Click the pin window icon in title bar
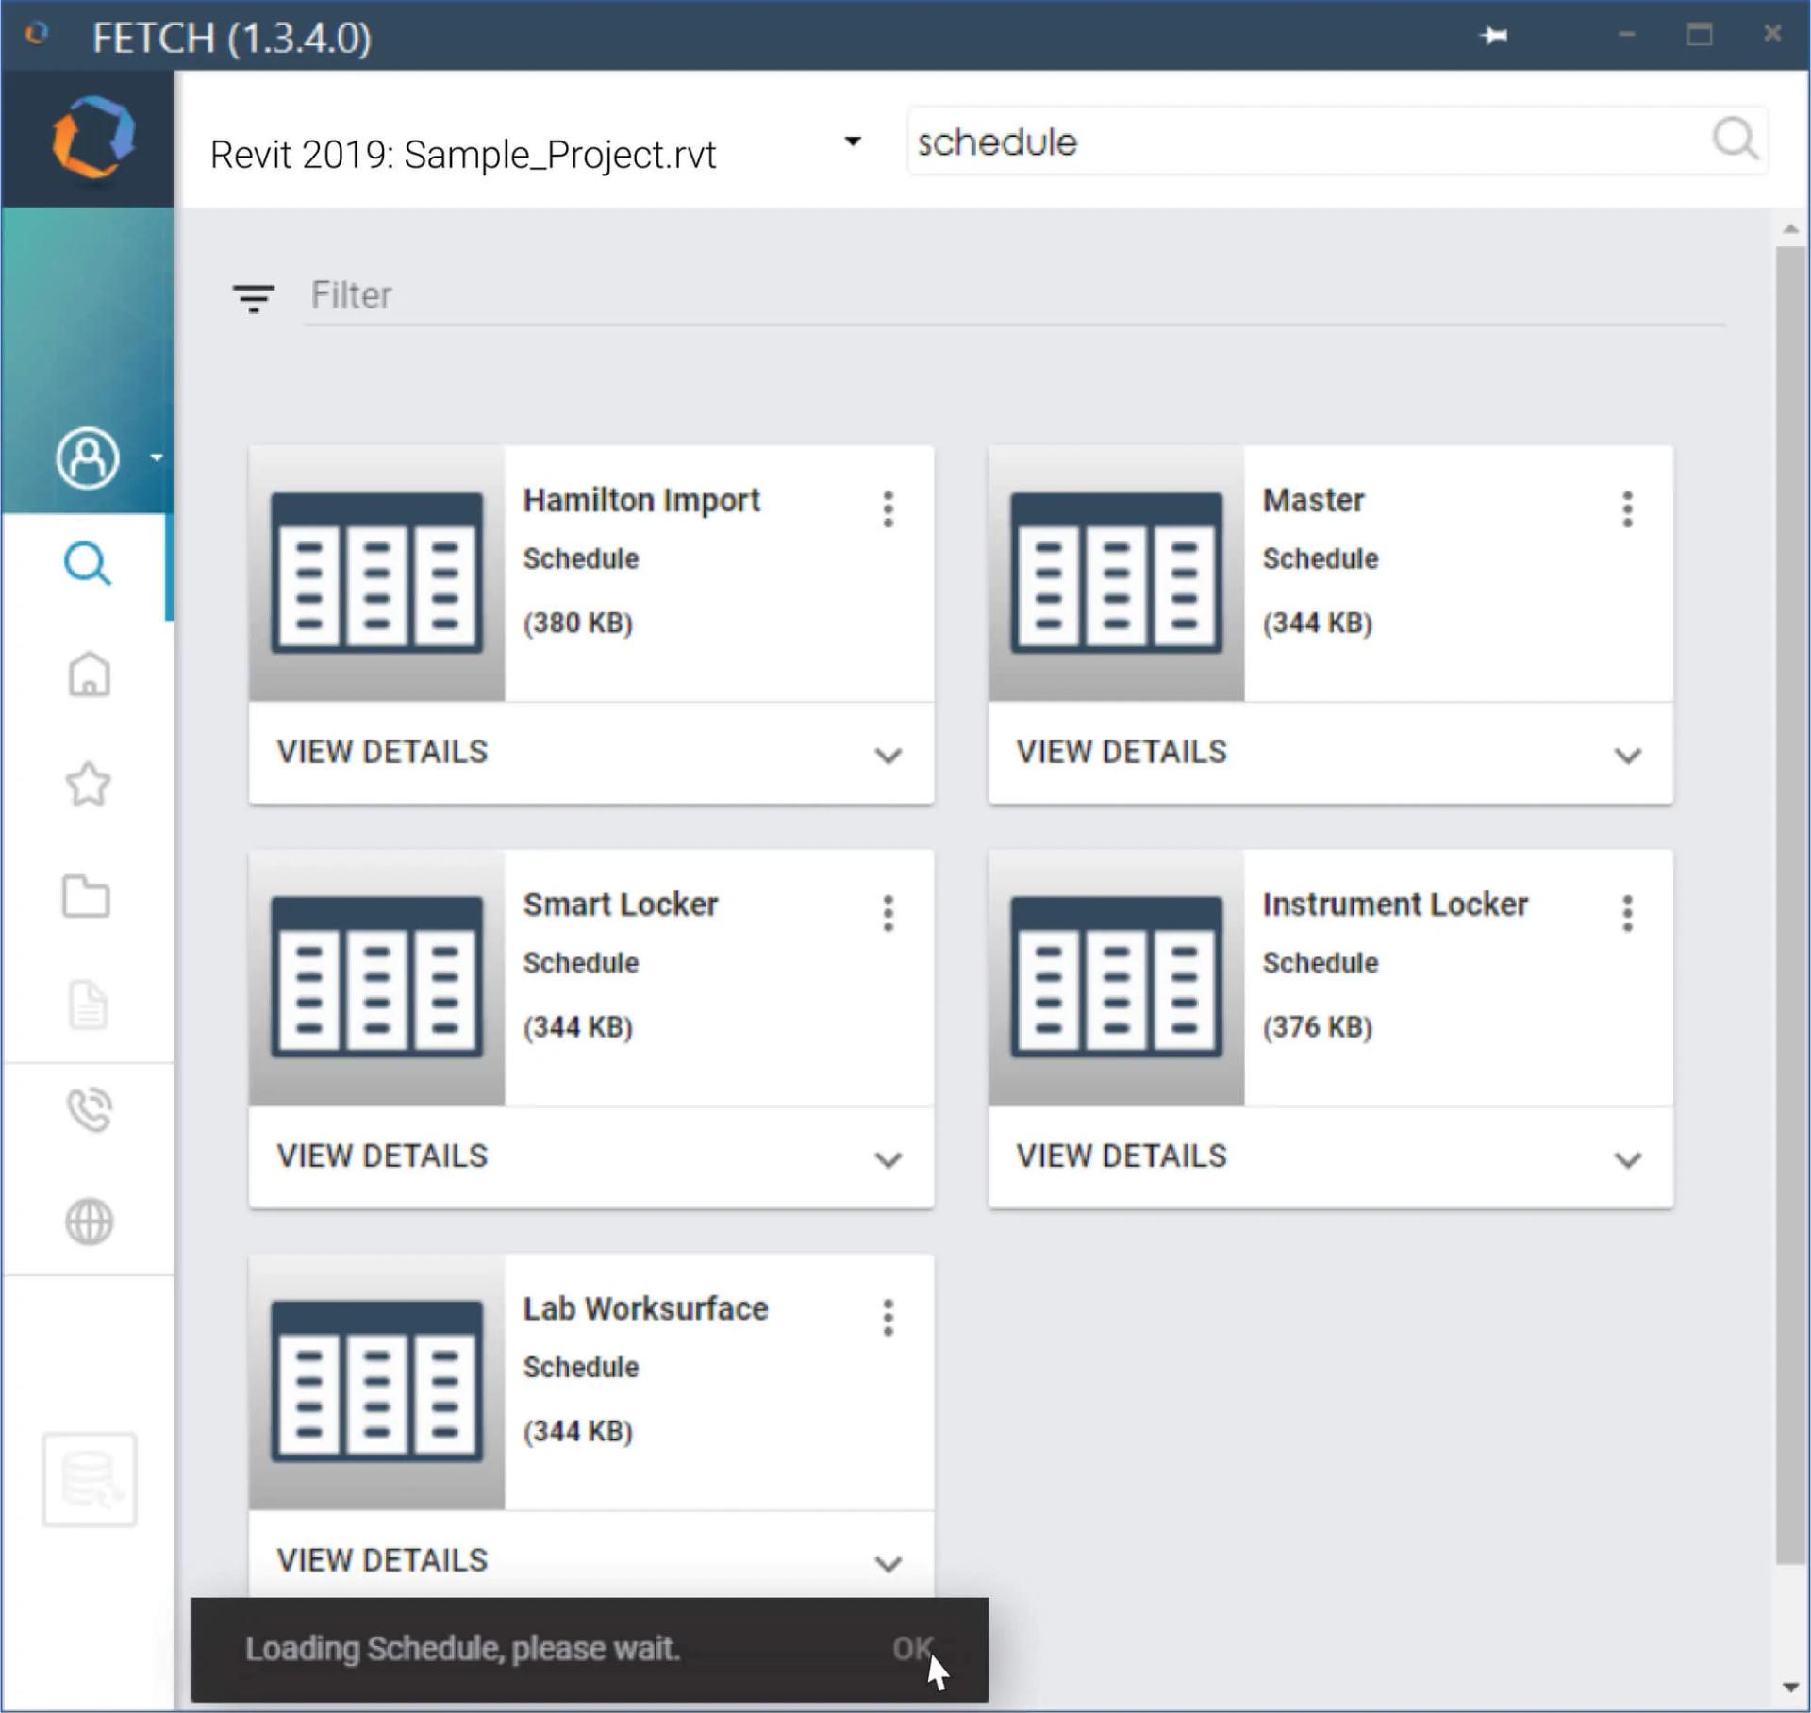 tap(1494, 36)
